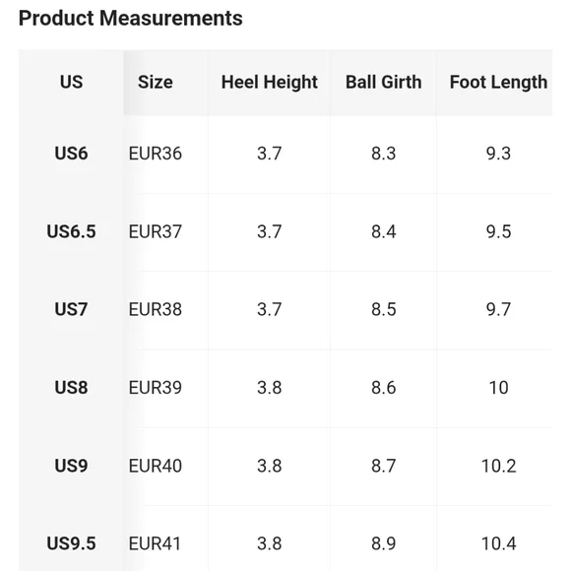Click the Product Measurements heading

[130, 18]
